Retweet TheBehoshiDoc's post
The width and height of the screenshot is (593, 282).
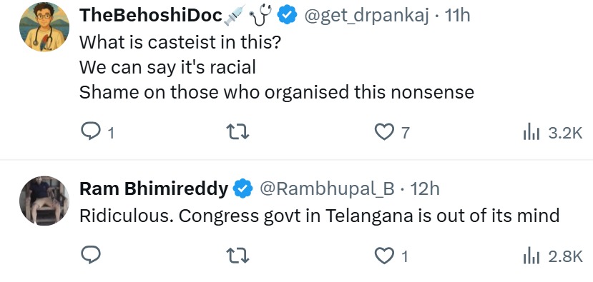(x=237, y=133)
